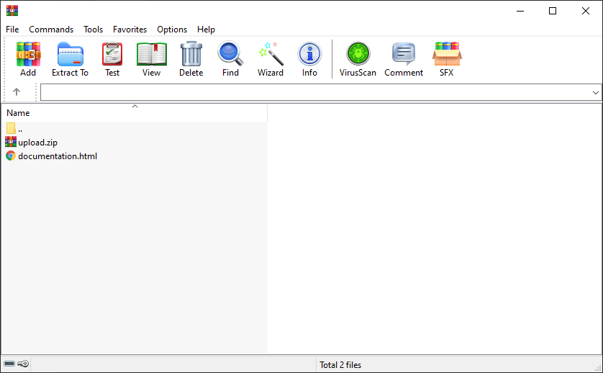Launch the Wizard tool
Screen dimensions: 603x373
coord(271,59)
